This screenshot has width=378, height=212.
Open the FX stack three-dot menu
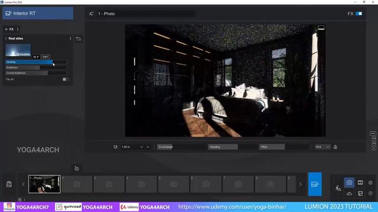click(18, 29)
